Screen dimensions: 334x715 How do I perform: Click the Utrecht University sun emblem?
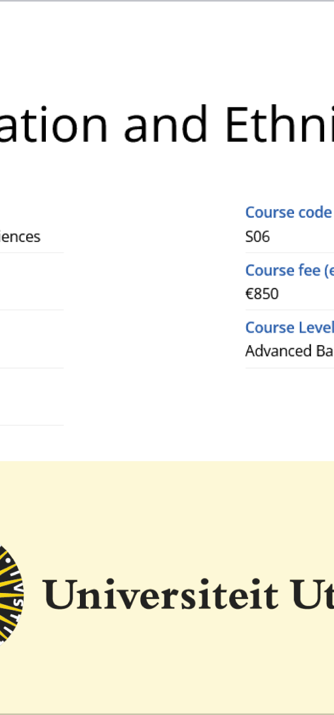(11, 595)
